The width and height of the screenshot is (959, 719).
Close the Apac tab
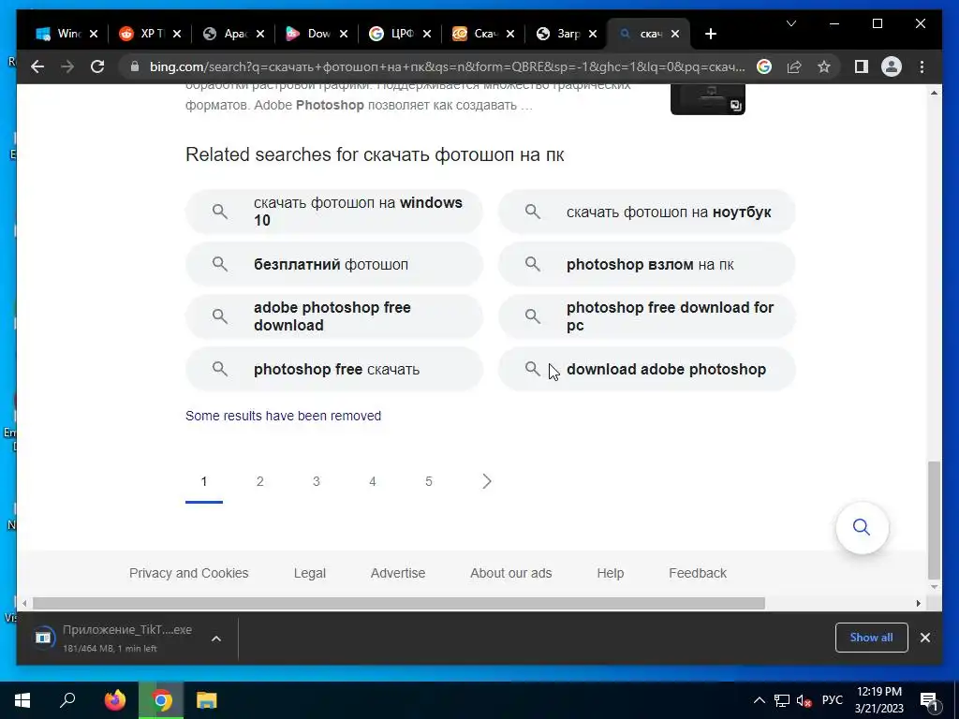point(260,34)
